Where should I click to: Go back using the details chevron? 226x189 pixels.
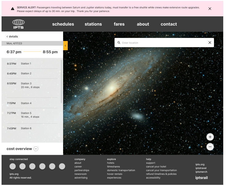pyautogui.click(x=7, y=37)
